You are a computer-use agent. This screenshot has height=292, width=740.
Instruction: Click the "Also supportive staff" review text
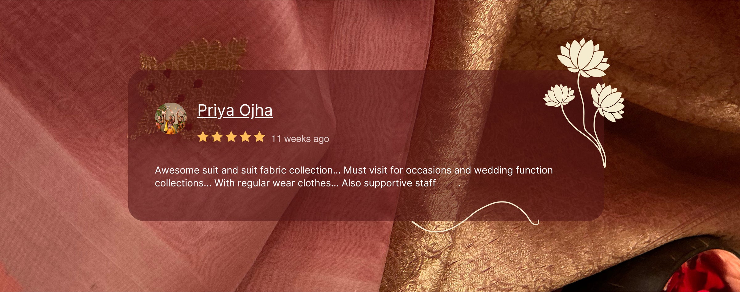pyautogui.click(x=388, y=183)
